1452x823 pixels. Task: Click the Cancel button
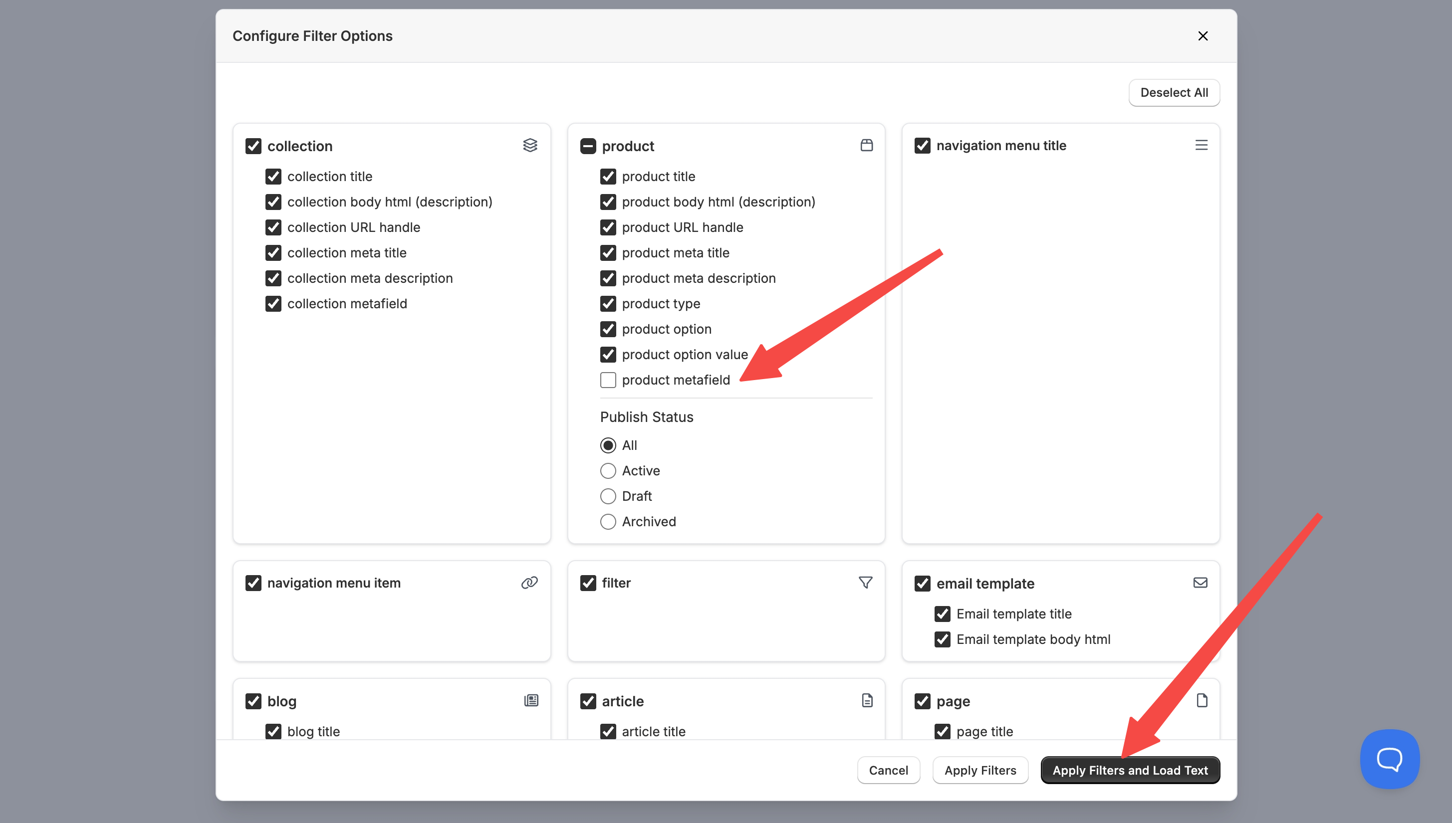888,771
